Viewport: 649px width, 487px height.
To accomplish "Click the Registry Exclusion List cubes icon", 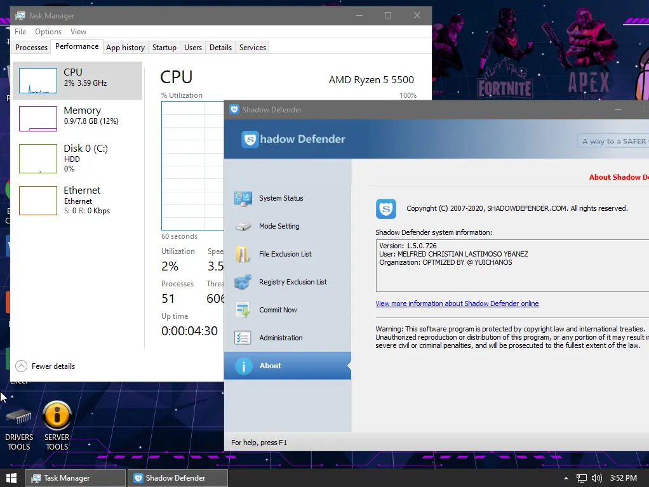I will coord(243,282).
